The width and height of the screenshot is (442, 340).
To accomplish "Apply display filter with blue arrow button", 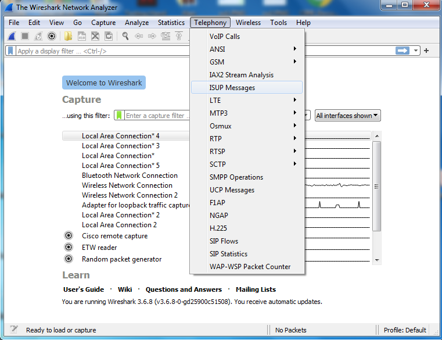I will point(403,51).
